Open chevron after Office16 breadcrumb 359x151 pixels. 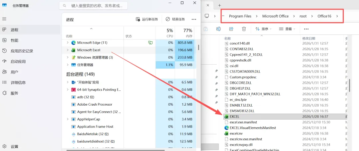pyautogui.click(x=337, y=16)
